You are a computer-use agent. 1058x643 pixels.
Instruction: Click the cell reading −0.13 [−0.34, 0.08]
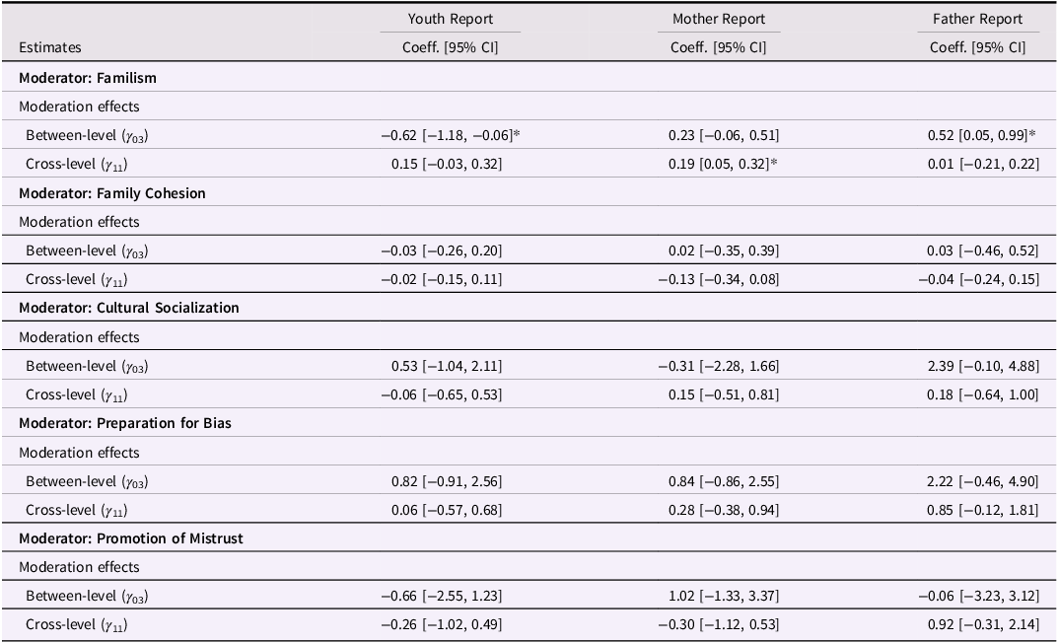[719, 279]
